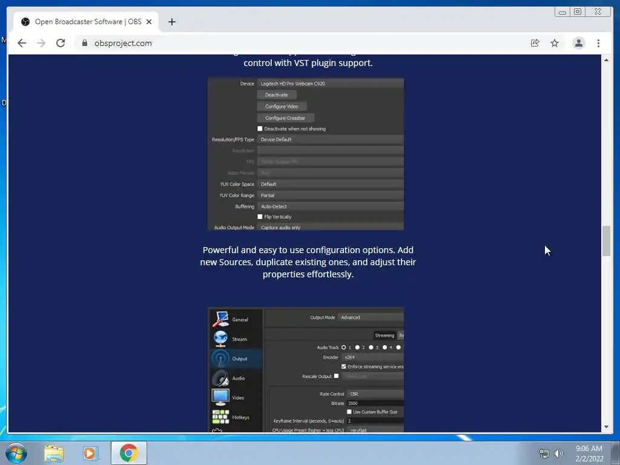Click 'Powerful and easy to use' paragraph
Viewport: 620px width, 465px height.
pos(308,262)
